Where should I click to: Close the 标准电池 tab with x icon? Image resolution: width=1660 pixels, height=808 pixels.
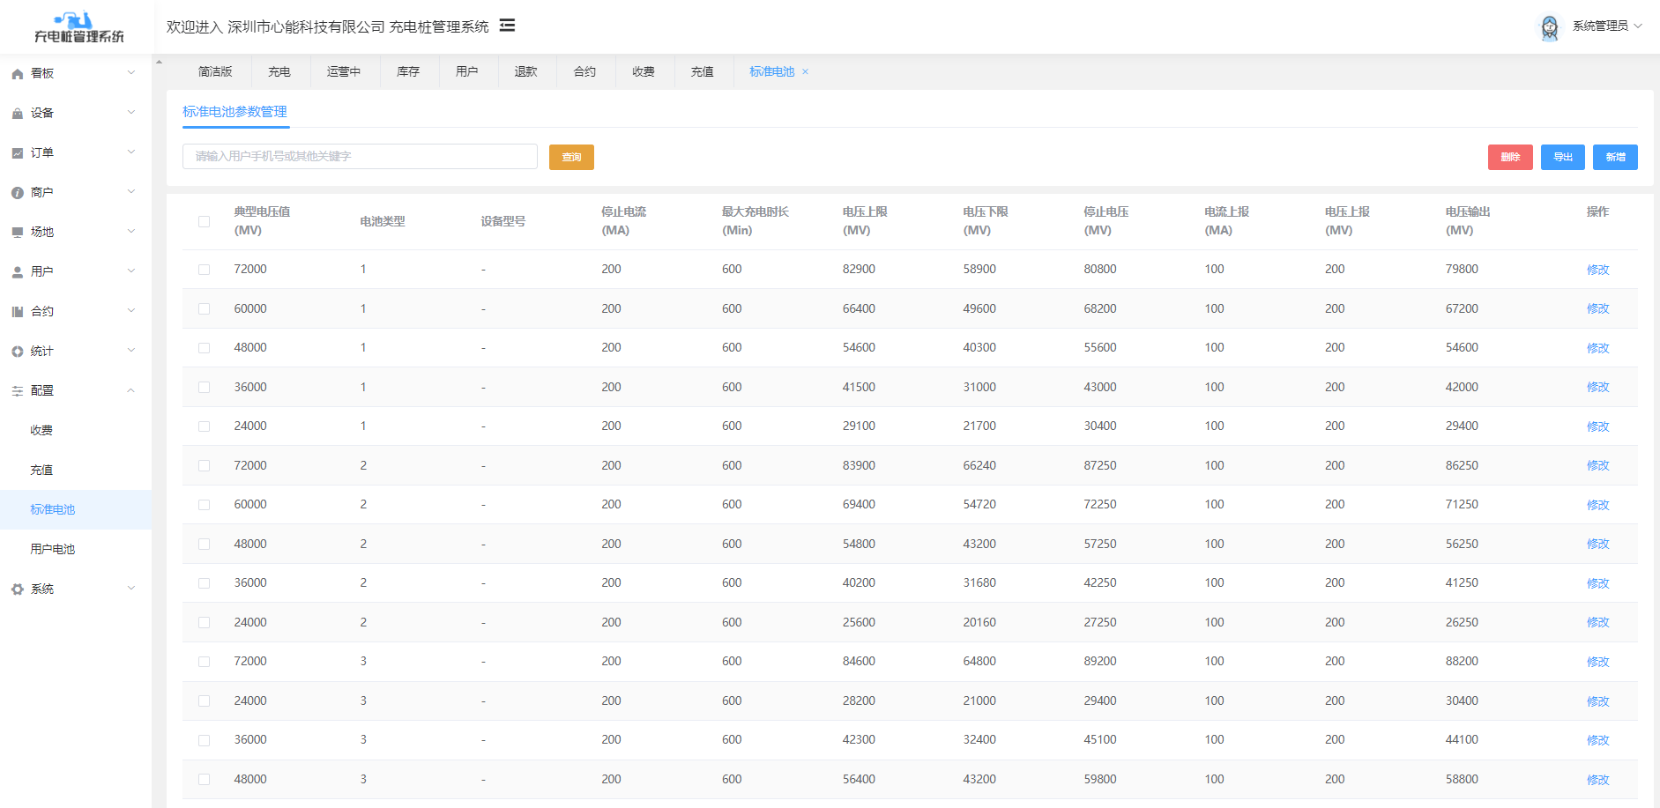tap(805, 72)
